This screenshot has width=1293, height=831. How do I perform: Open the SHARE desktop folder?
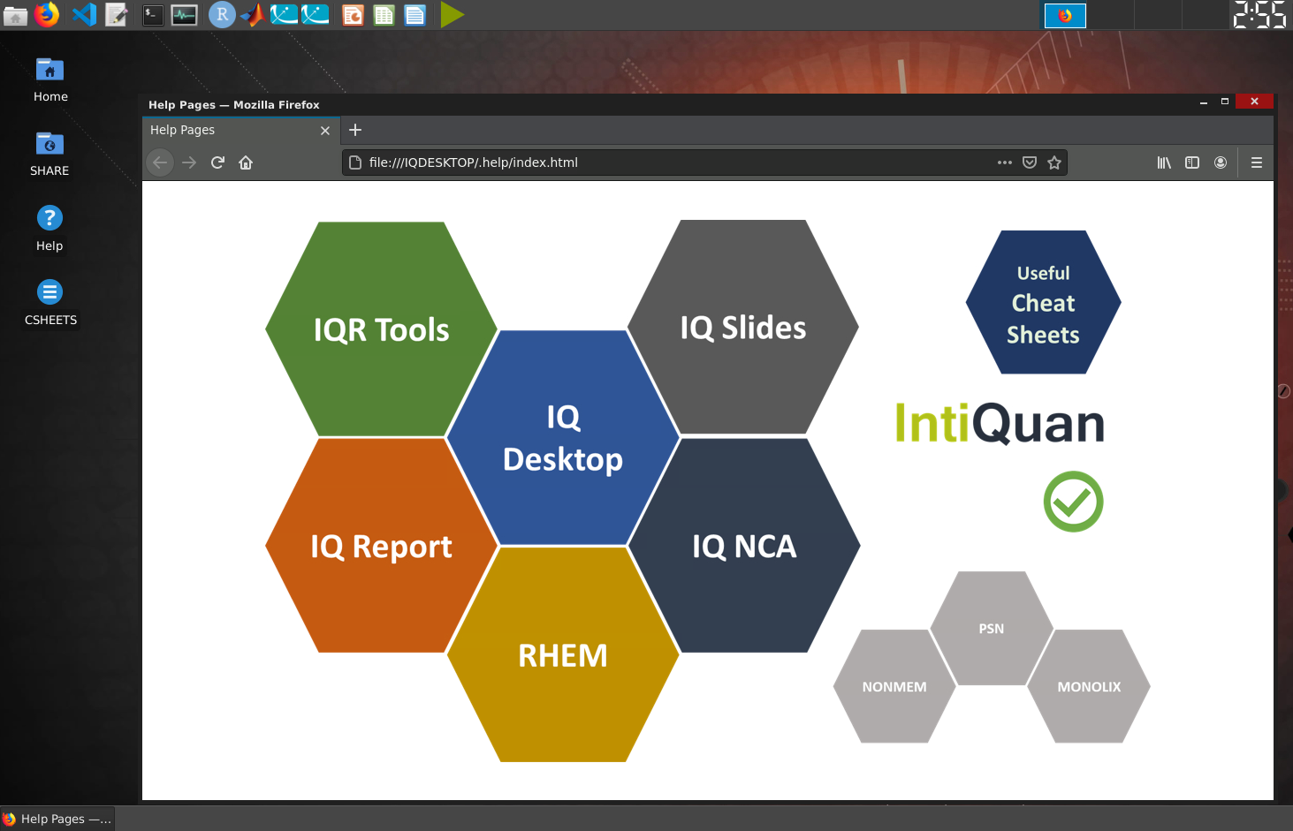[x=49, y=154]
